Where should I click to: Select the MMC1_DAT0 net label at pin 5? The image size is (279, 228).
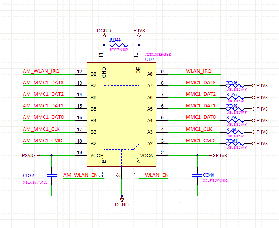(x=201, y=117)
